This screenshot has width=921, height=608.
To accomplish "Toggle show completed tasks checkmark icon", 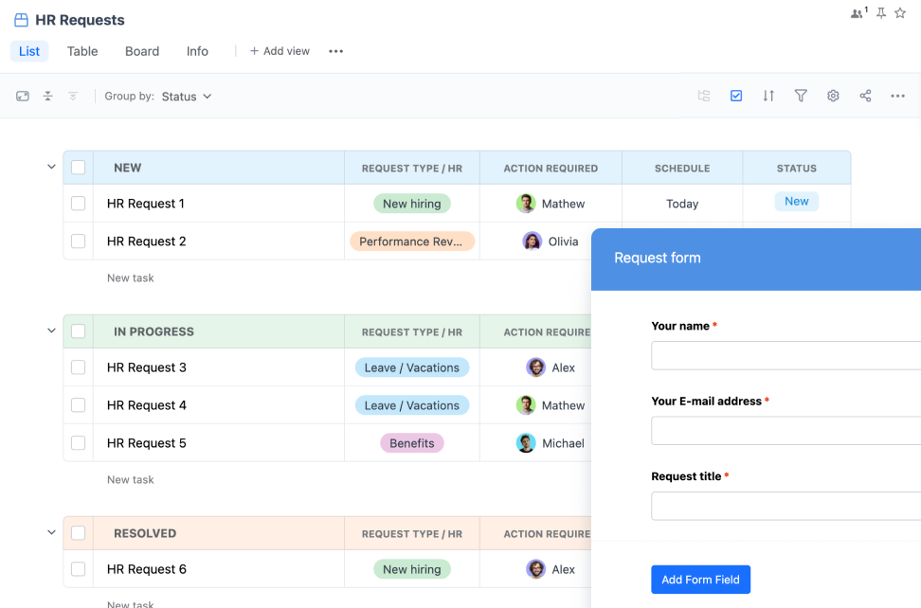I will (x=736, y=96).
